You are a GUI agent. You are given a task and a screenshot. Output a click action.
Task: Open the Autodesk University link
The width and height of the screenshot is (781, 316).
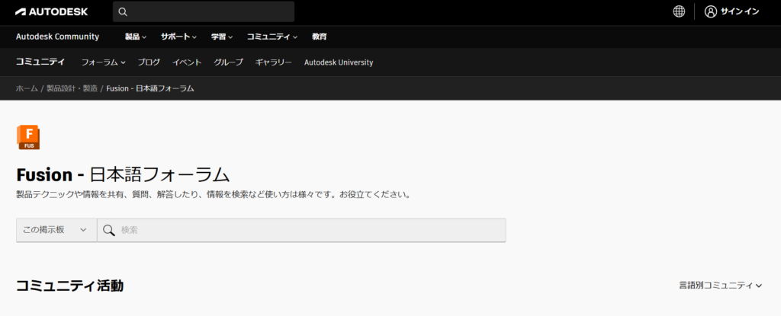click(339, 62)
